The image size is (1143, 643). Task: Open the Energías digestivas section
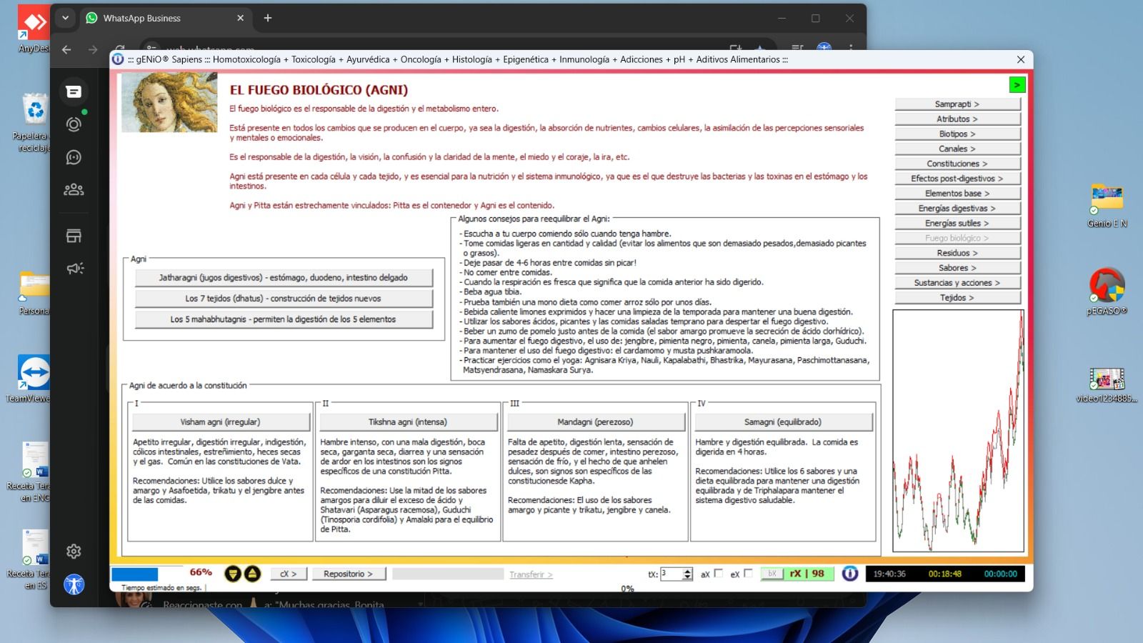[x=957, y=209]
